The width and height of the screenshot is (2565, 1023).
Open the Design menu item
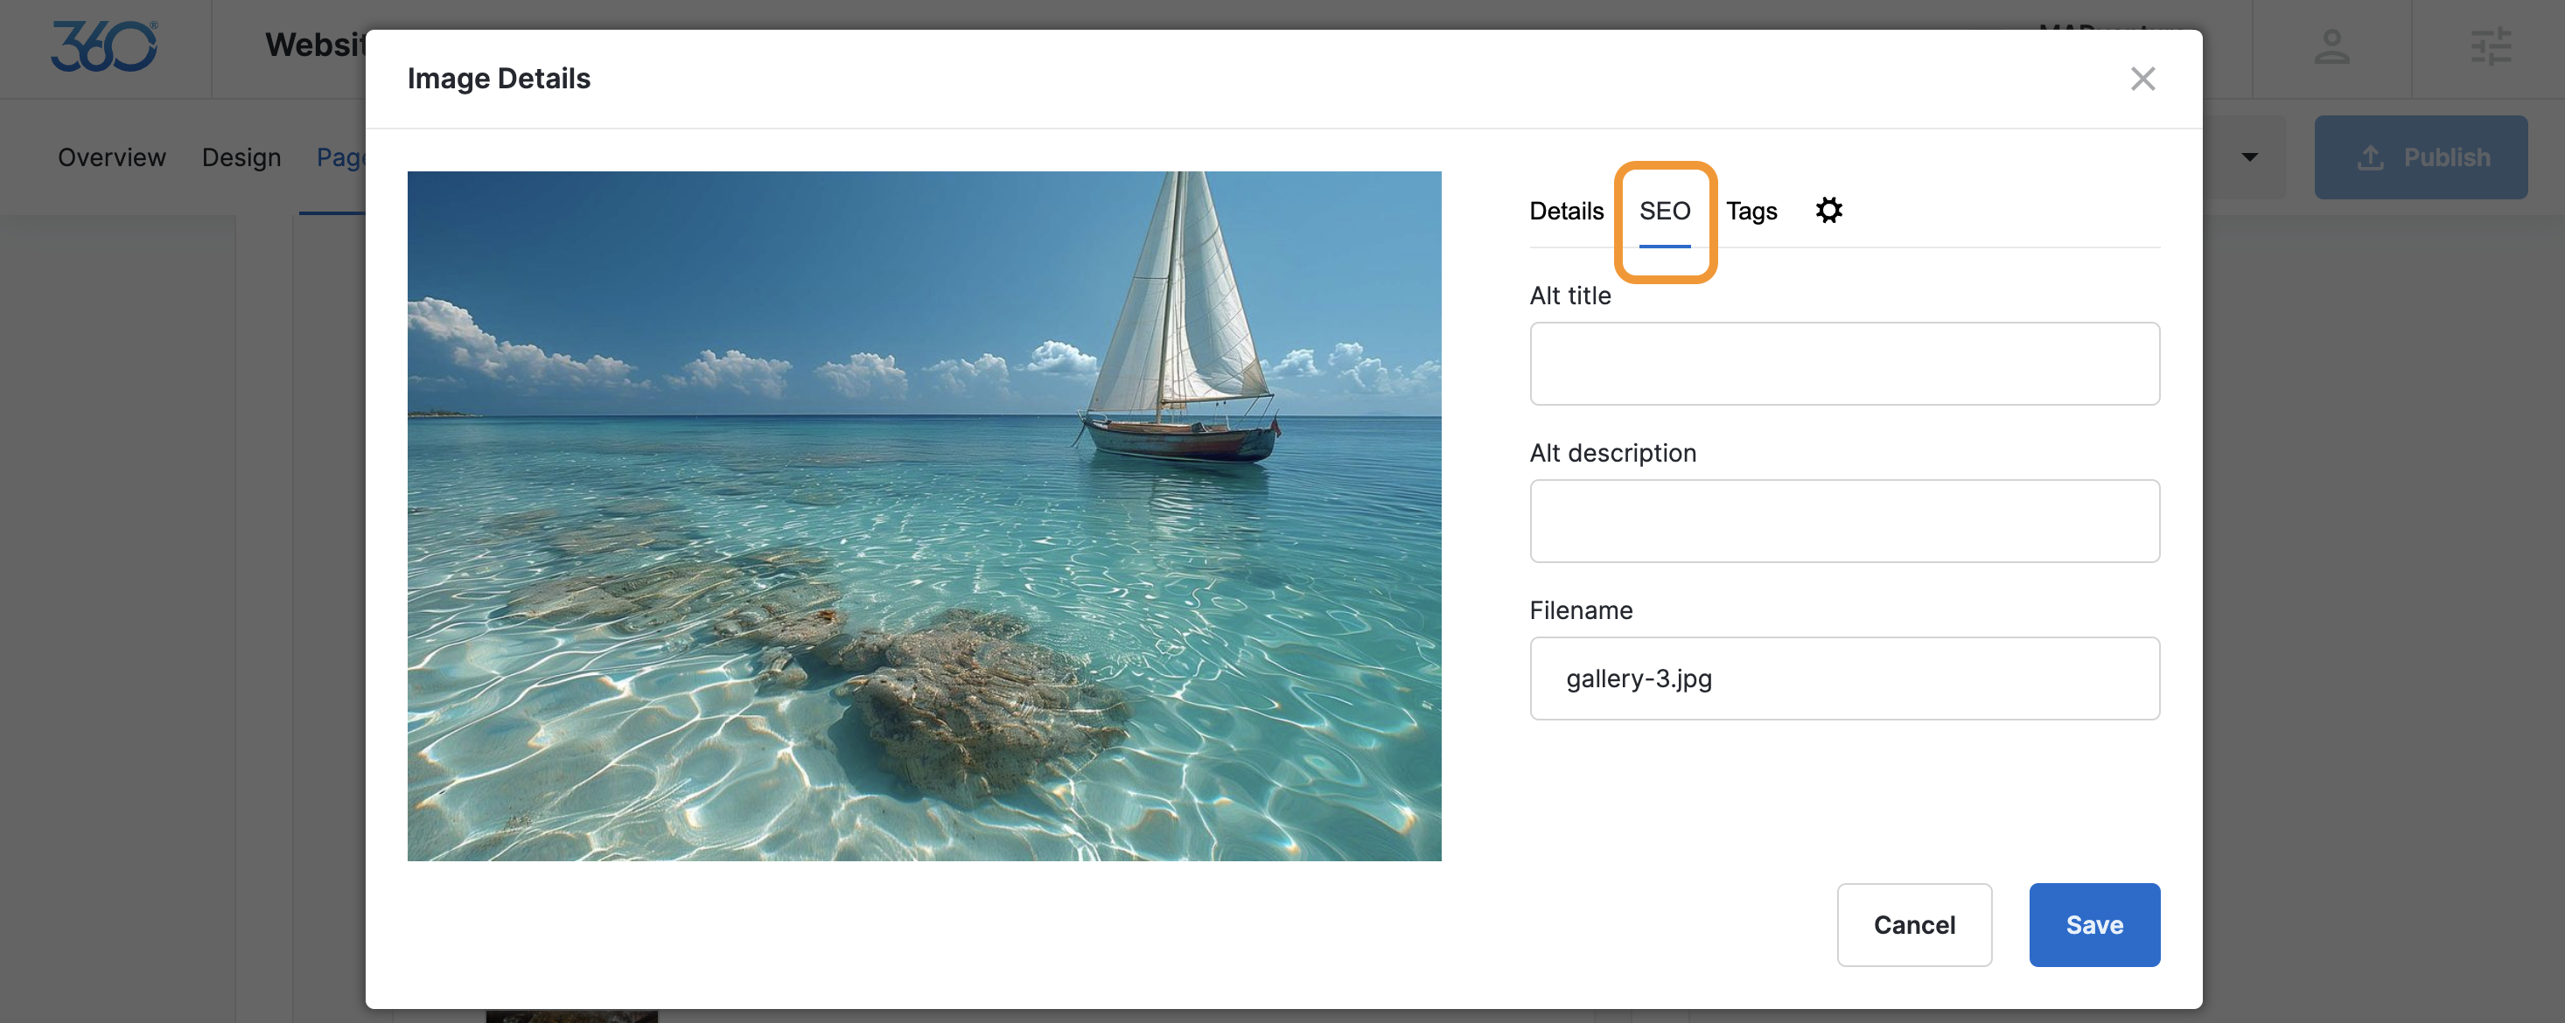coord(241,157)
